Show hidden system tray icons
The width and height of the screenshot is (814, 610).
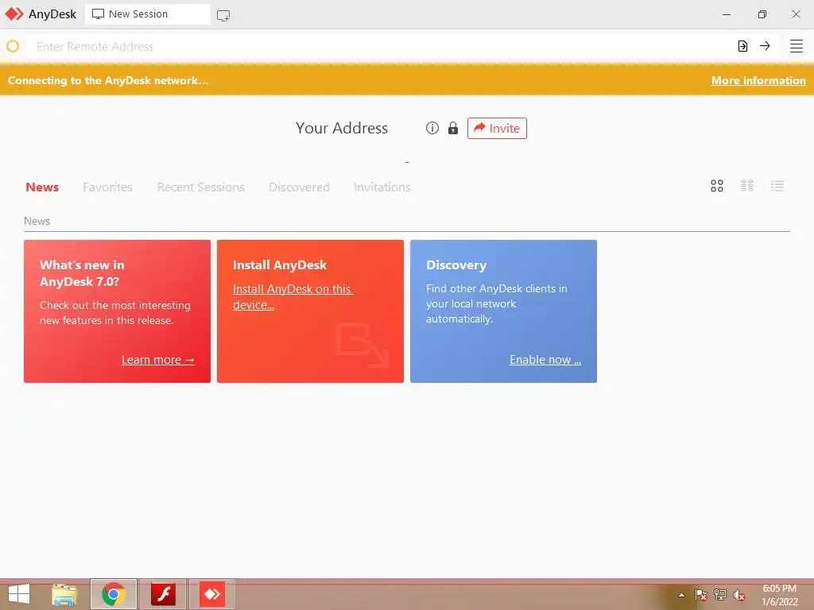[x=681, y=595]
